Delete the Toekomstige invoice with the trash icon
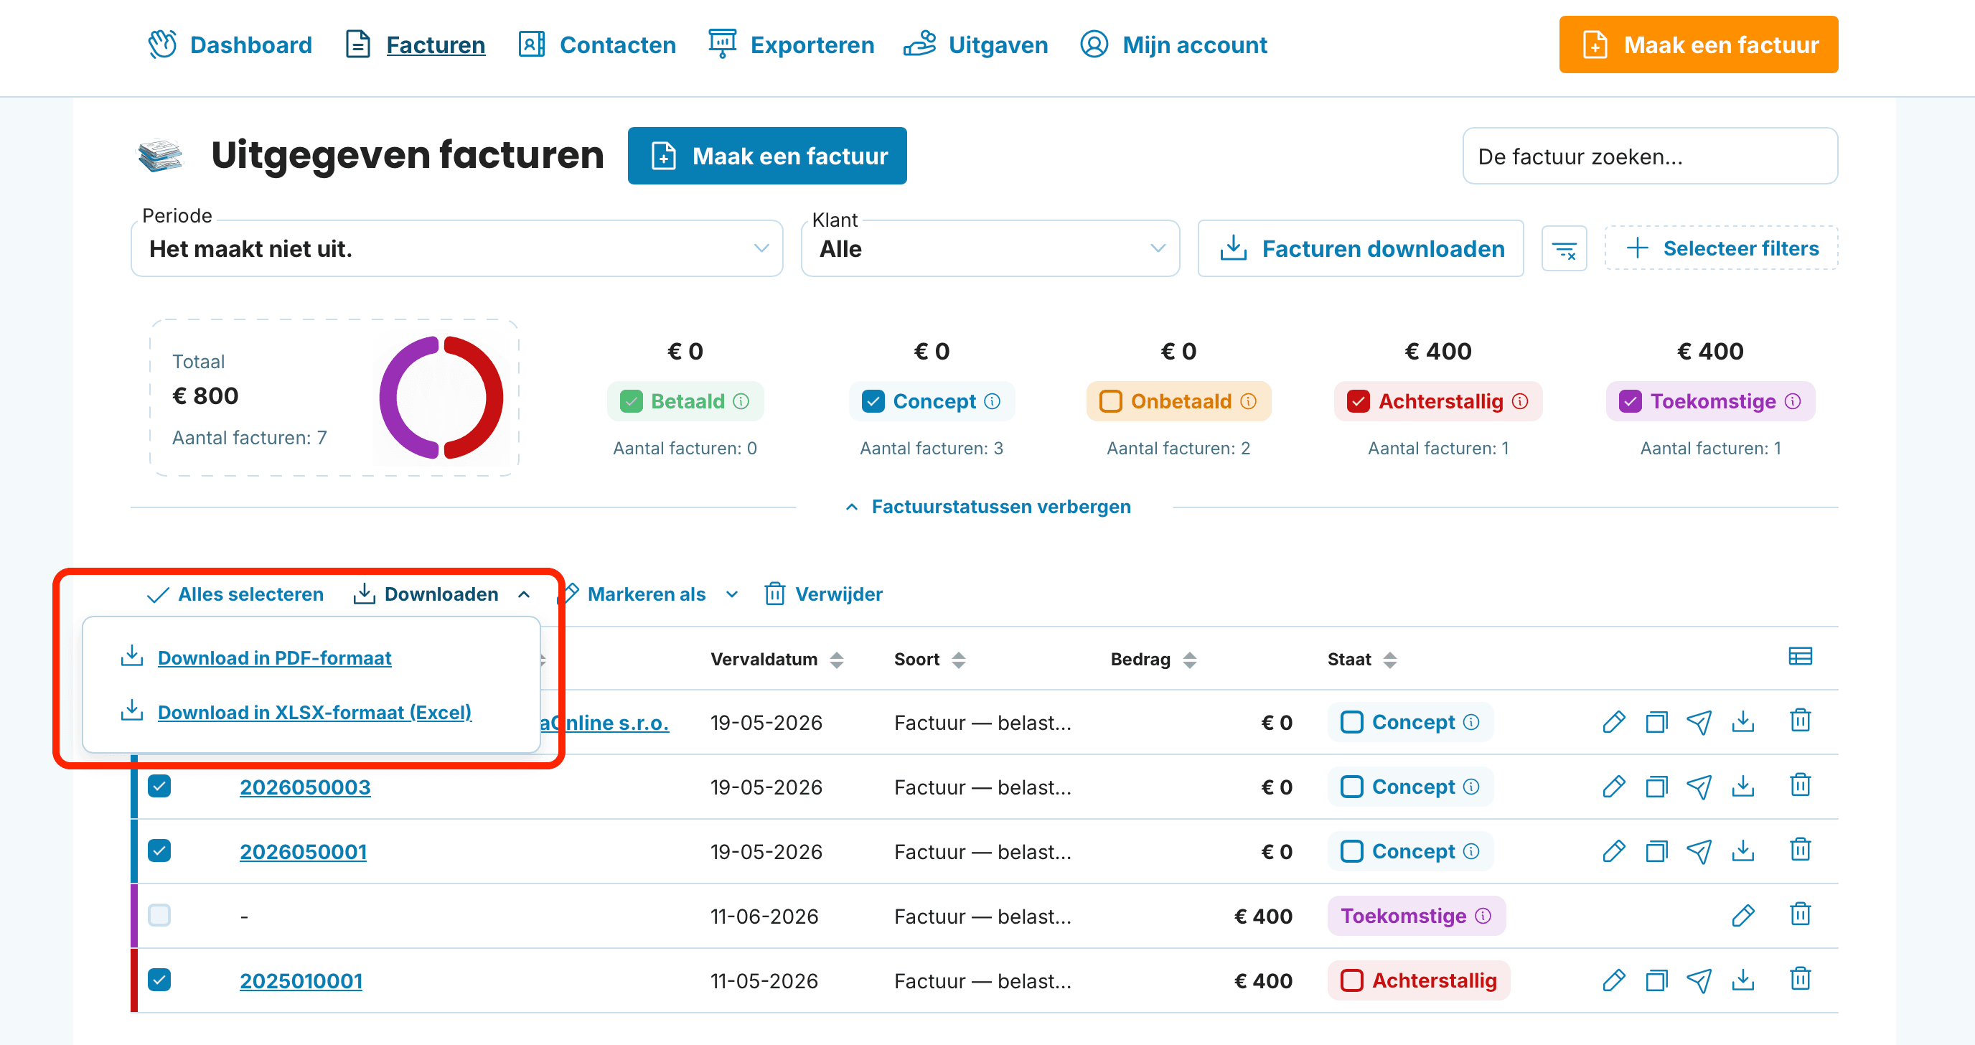Viewport: 1975px width, 1045px height. [1800, 915]
